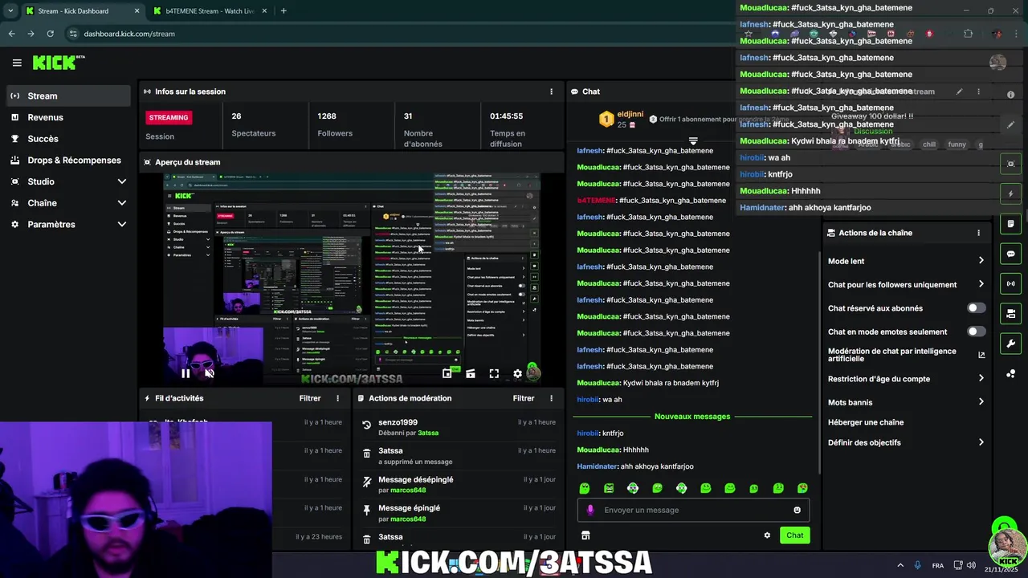The height and width of the screenshot is (578, 1028).
Task: Open options menu for Infos sur la session
Action: (x=551, y=92)
